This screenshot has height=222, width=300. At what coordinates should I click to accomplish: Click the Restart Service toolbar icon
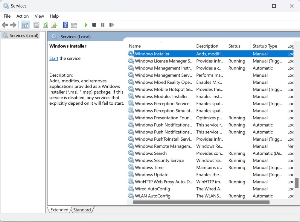112,25
